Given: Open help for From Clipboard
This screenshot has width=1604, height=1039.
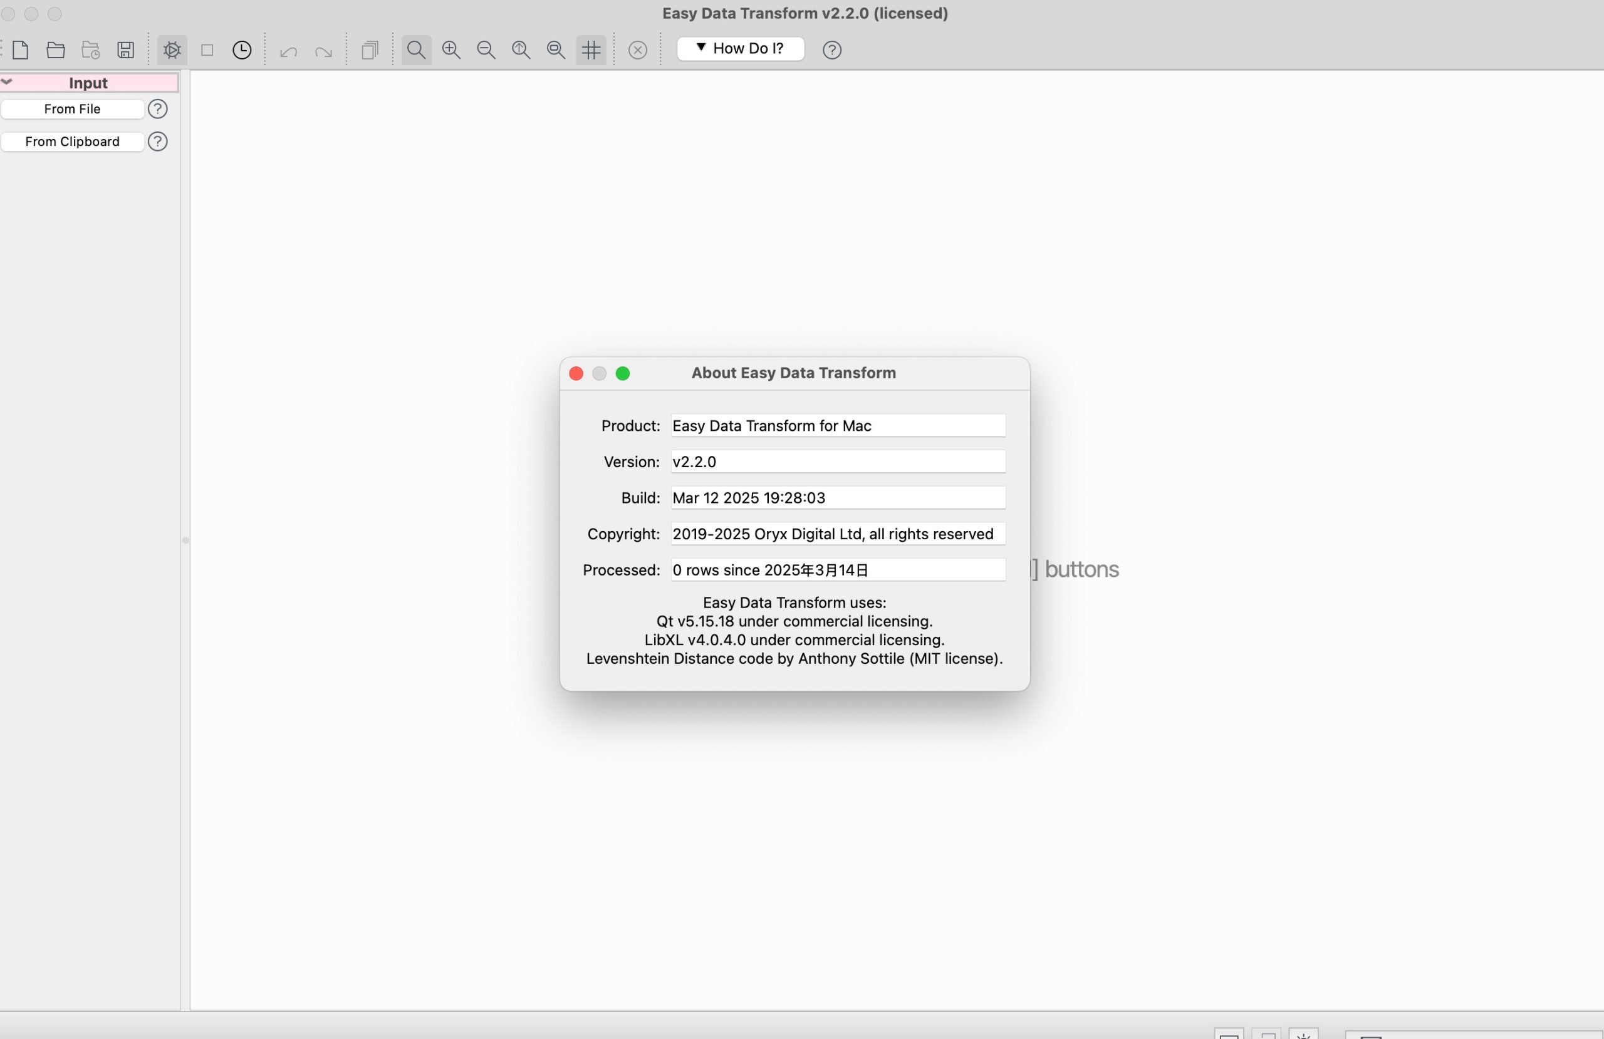Looking at the screenshot, I should (158, 142).
